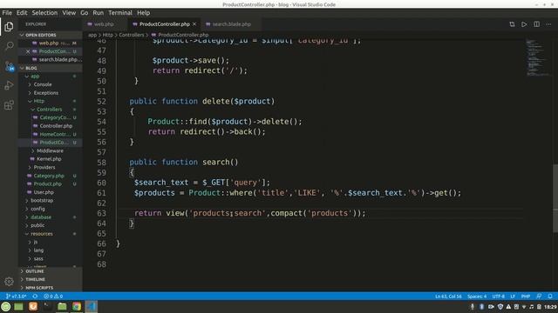
Task: Open Category.php in the file tree
Action: 49,176
